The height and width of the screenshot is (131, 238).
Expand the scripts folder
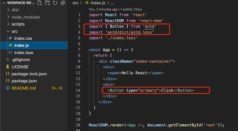pos(8,24)
